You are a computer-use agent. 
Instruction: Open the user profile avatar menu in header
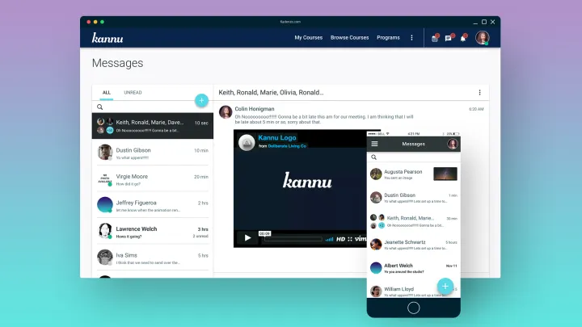pyautogui.click(x=483, y=38)
